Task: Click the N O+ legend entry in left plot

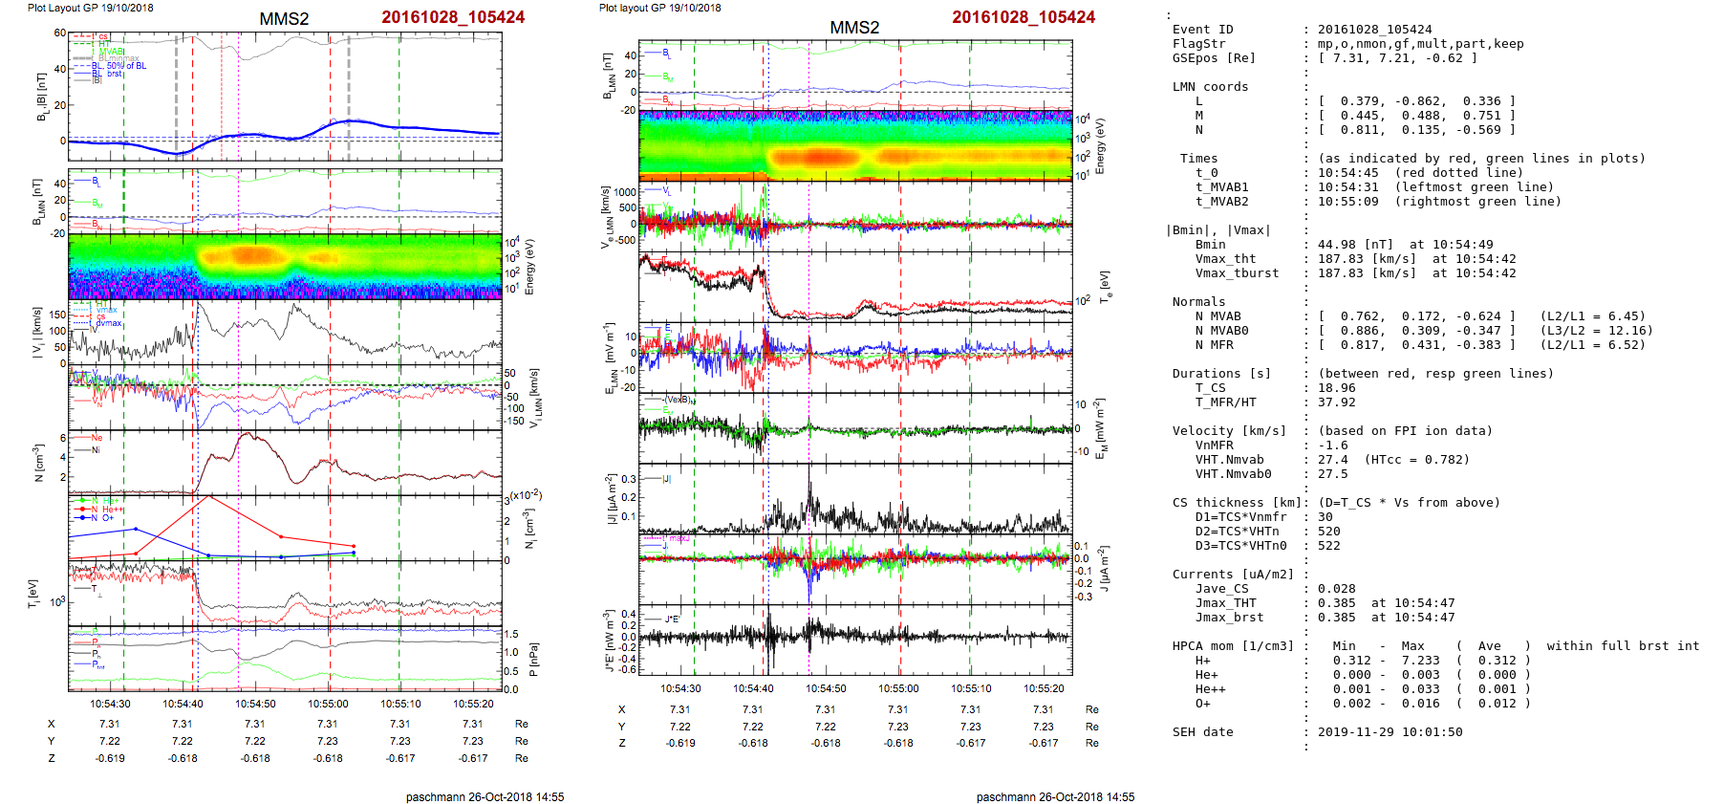Action: pos(101,518)
